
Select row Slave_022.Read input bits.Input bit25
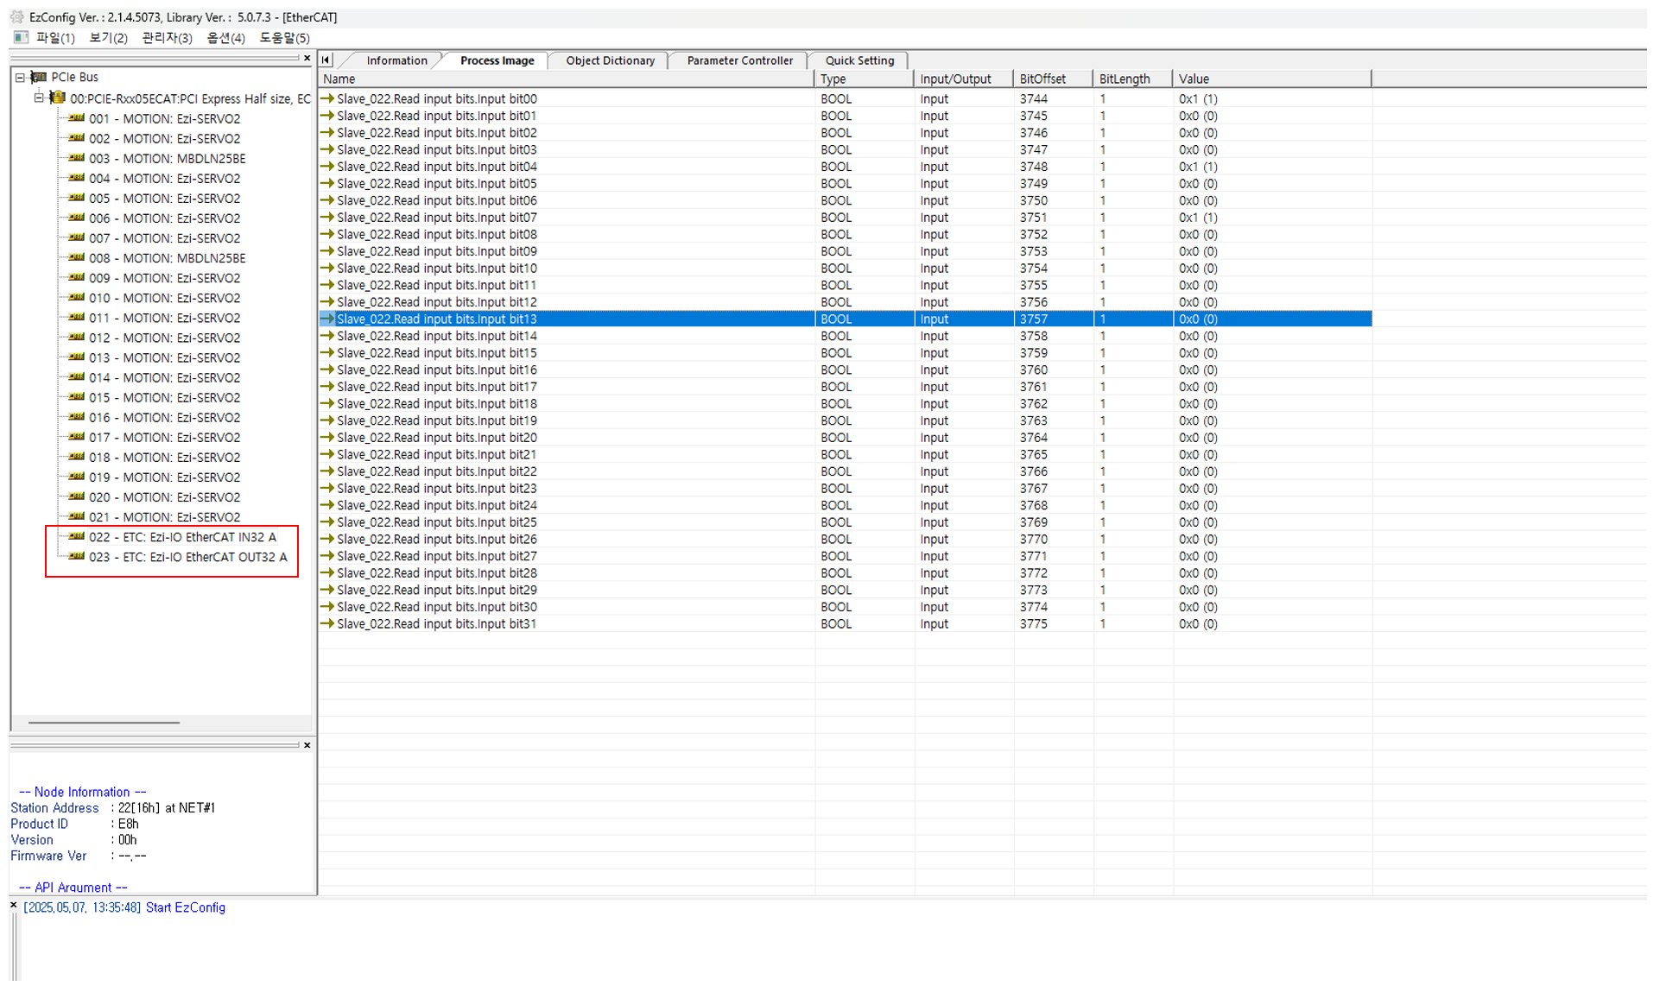click(x=845, y=522)
